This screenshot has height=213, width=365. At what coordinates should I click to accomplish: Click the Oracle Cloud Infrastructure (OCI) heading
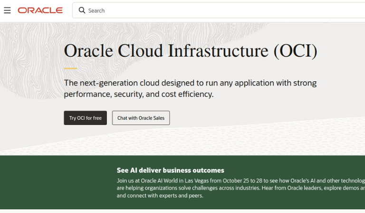tap(191, 51)
